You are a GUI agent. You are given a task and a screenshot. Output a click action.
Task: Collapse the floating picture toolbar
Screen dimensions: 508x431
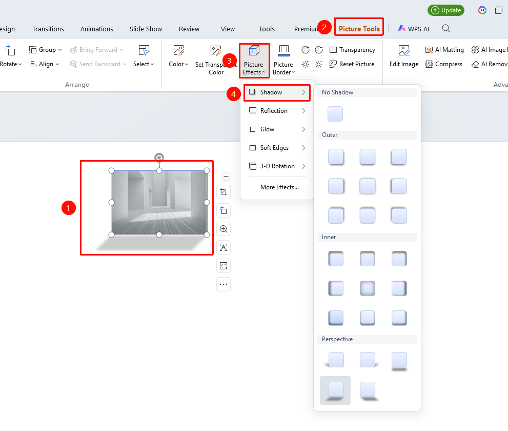[226, 177]
